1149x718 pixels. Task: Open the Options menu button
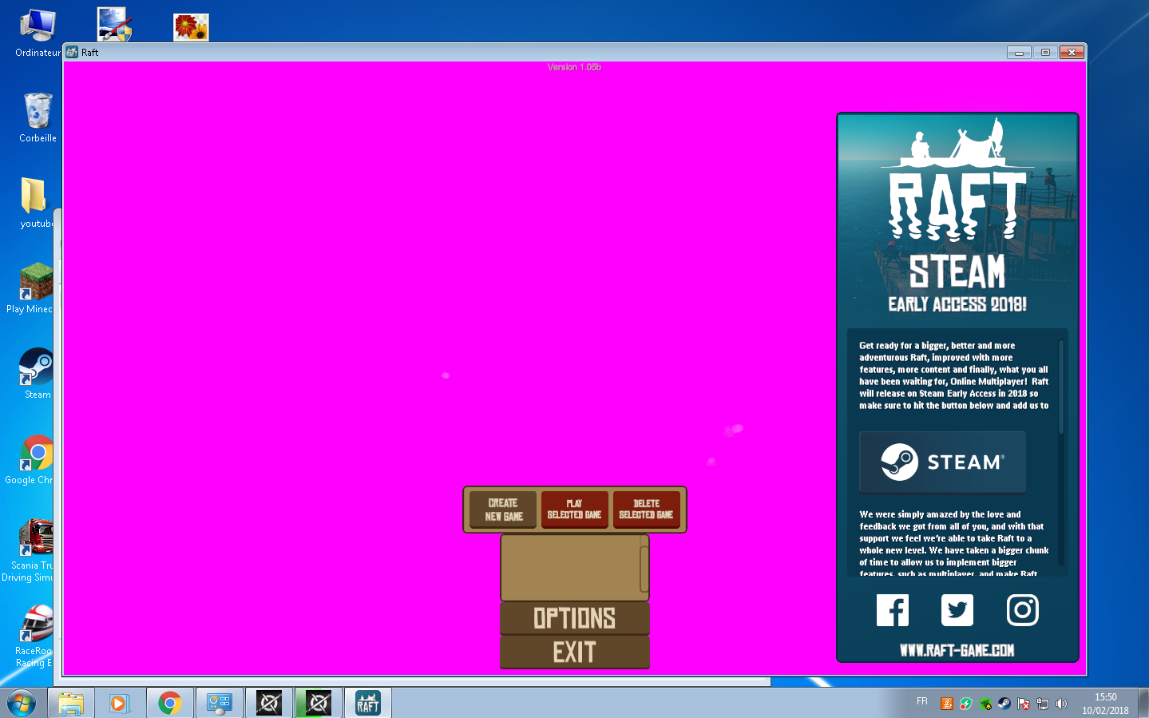click(x=574, y=618)
